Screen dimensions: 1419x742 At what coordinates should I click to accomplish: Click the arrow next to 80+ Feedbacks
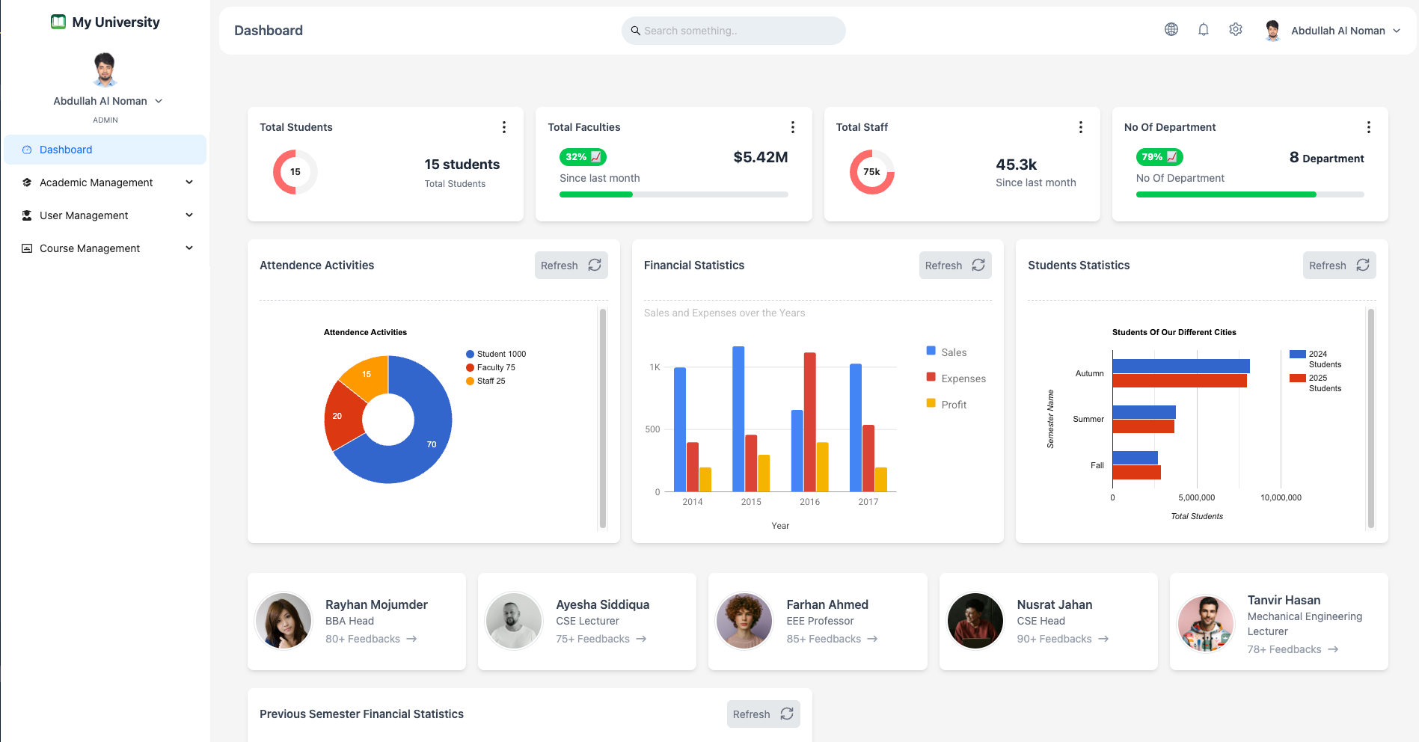411,639
